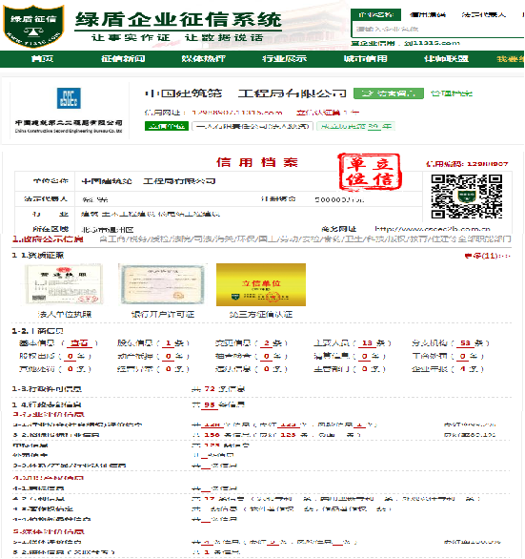Open 征信新闻 navigation item
This screenshot has height=559, width=525.
[123, 59]
